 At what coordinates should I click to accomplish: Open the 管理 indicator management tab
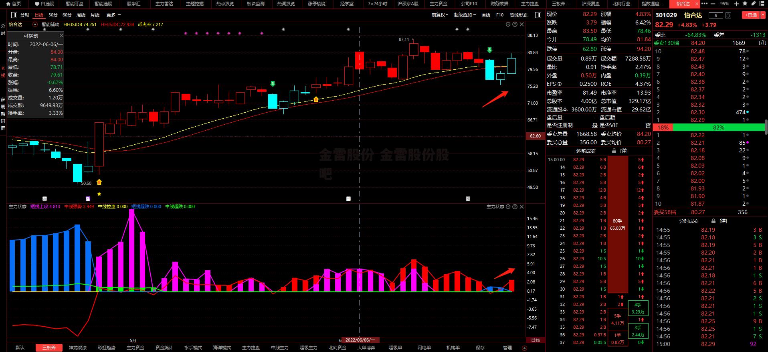pos(507,348)
